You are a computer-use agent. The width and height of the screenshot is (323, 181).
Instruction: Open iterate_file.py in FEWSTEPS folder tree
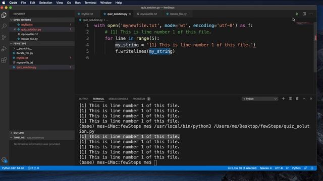[x=25, y=53]
